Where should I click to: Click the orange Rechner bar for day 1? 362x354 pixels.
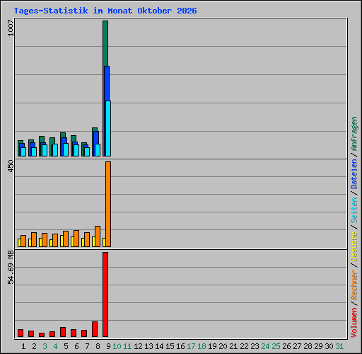[23, 241]
